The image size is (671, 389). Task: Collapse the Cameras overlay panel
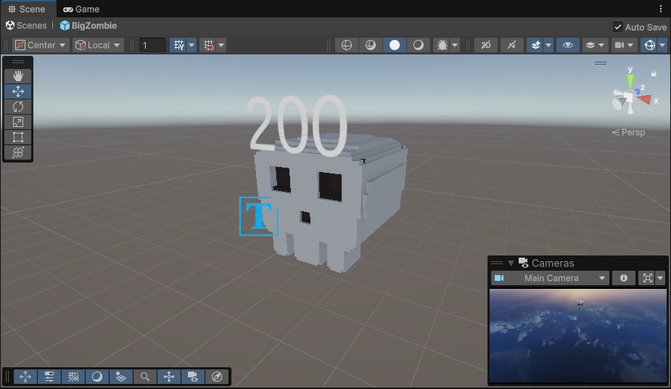point(511,263)
